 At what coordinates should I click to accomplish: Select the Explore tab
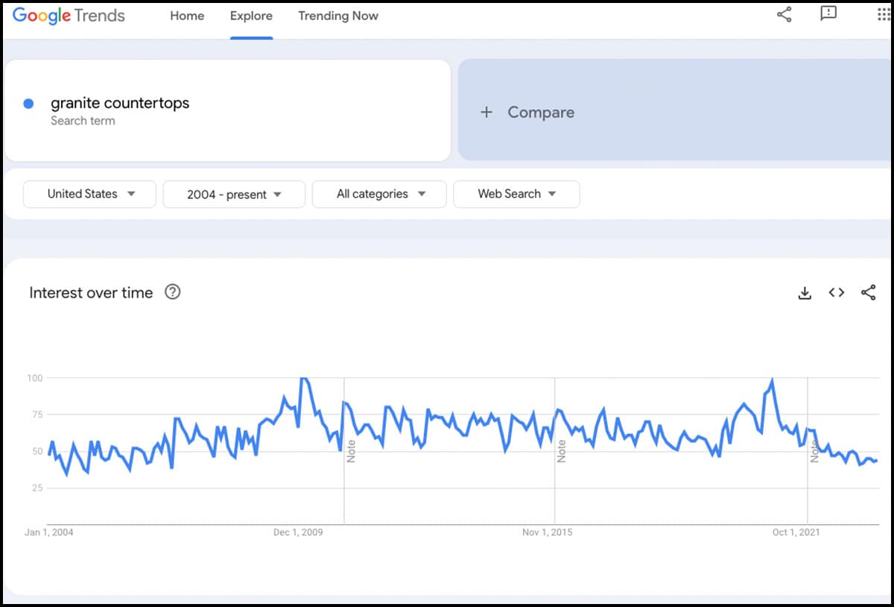(x=251, y=16)
